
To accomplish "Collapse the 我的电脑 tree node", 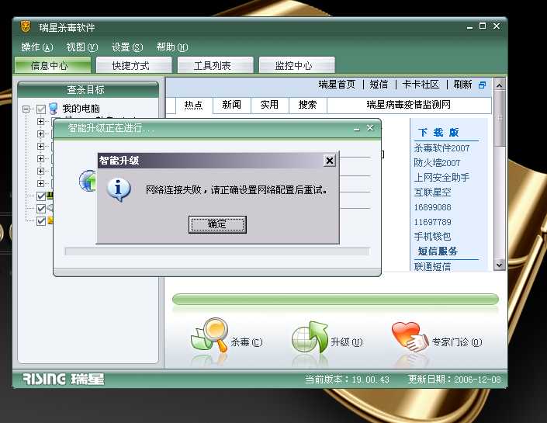I will [x=26, y=109].
